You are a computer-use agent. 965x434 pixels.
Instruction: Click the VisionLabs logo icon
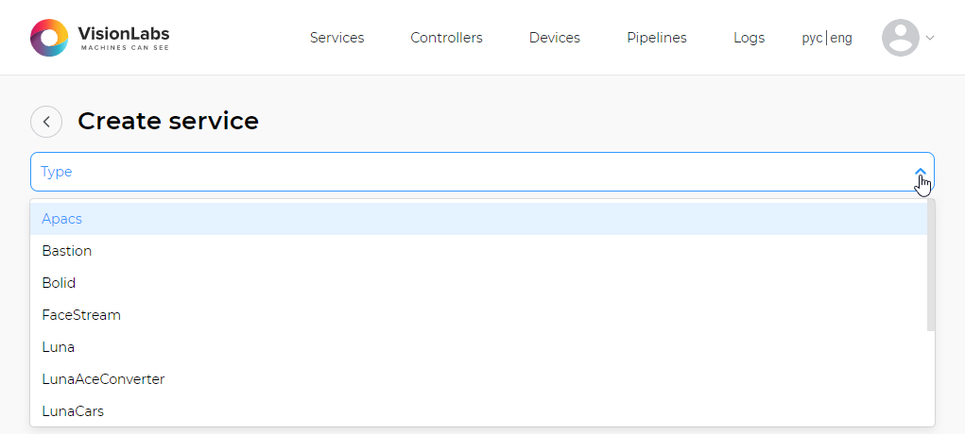(49, 38)
